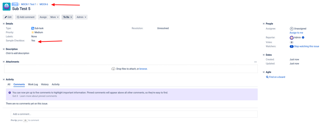Click the Edit button
326x134 pixels.
(8, 17)
